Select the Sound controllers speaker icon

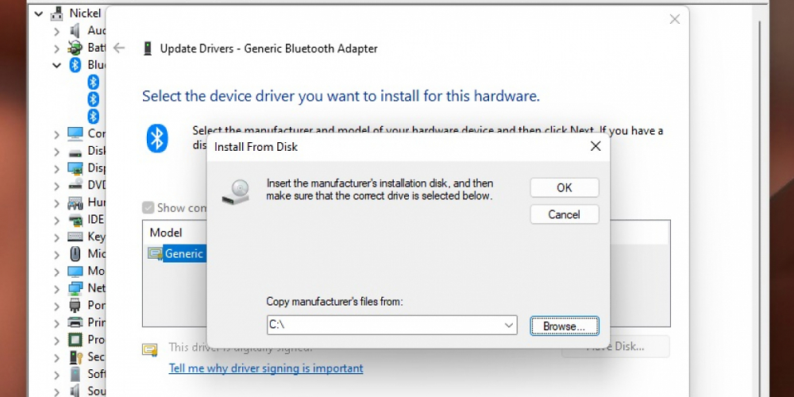[75, 391]
